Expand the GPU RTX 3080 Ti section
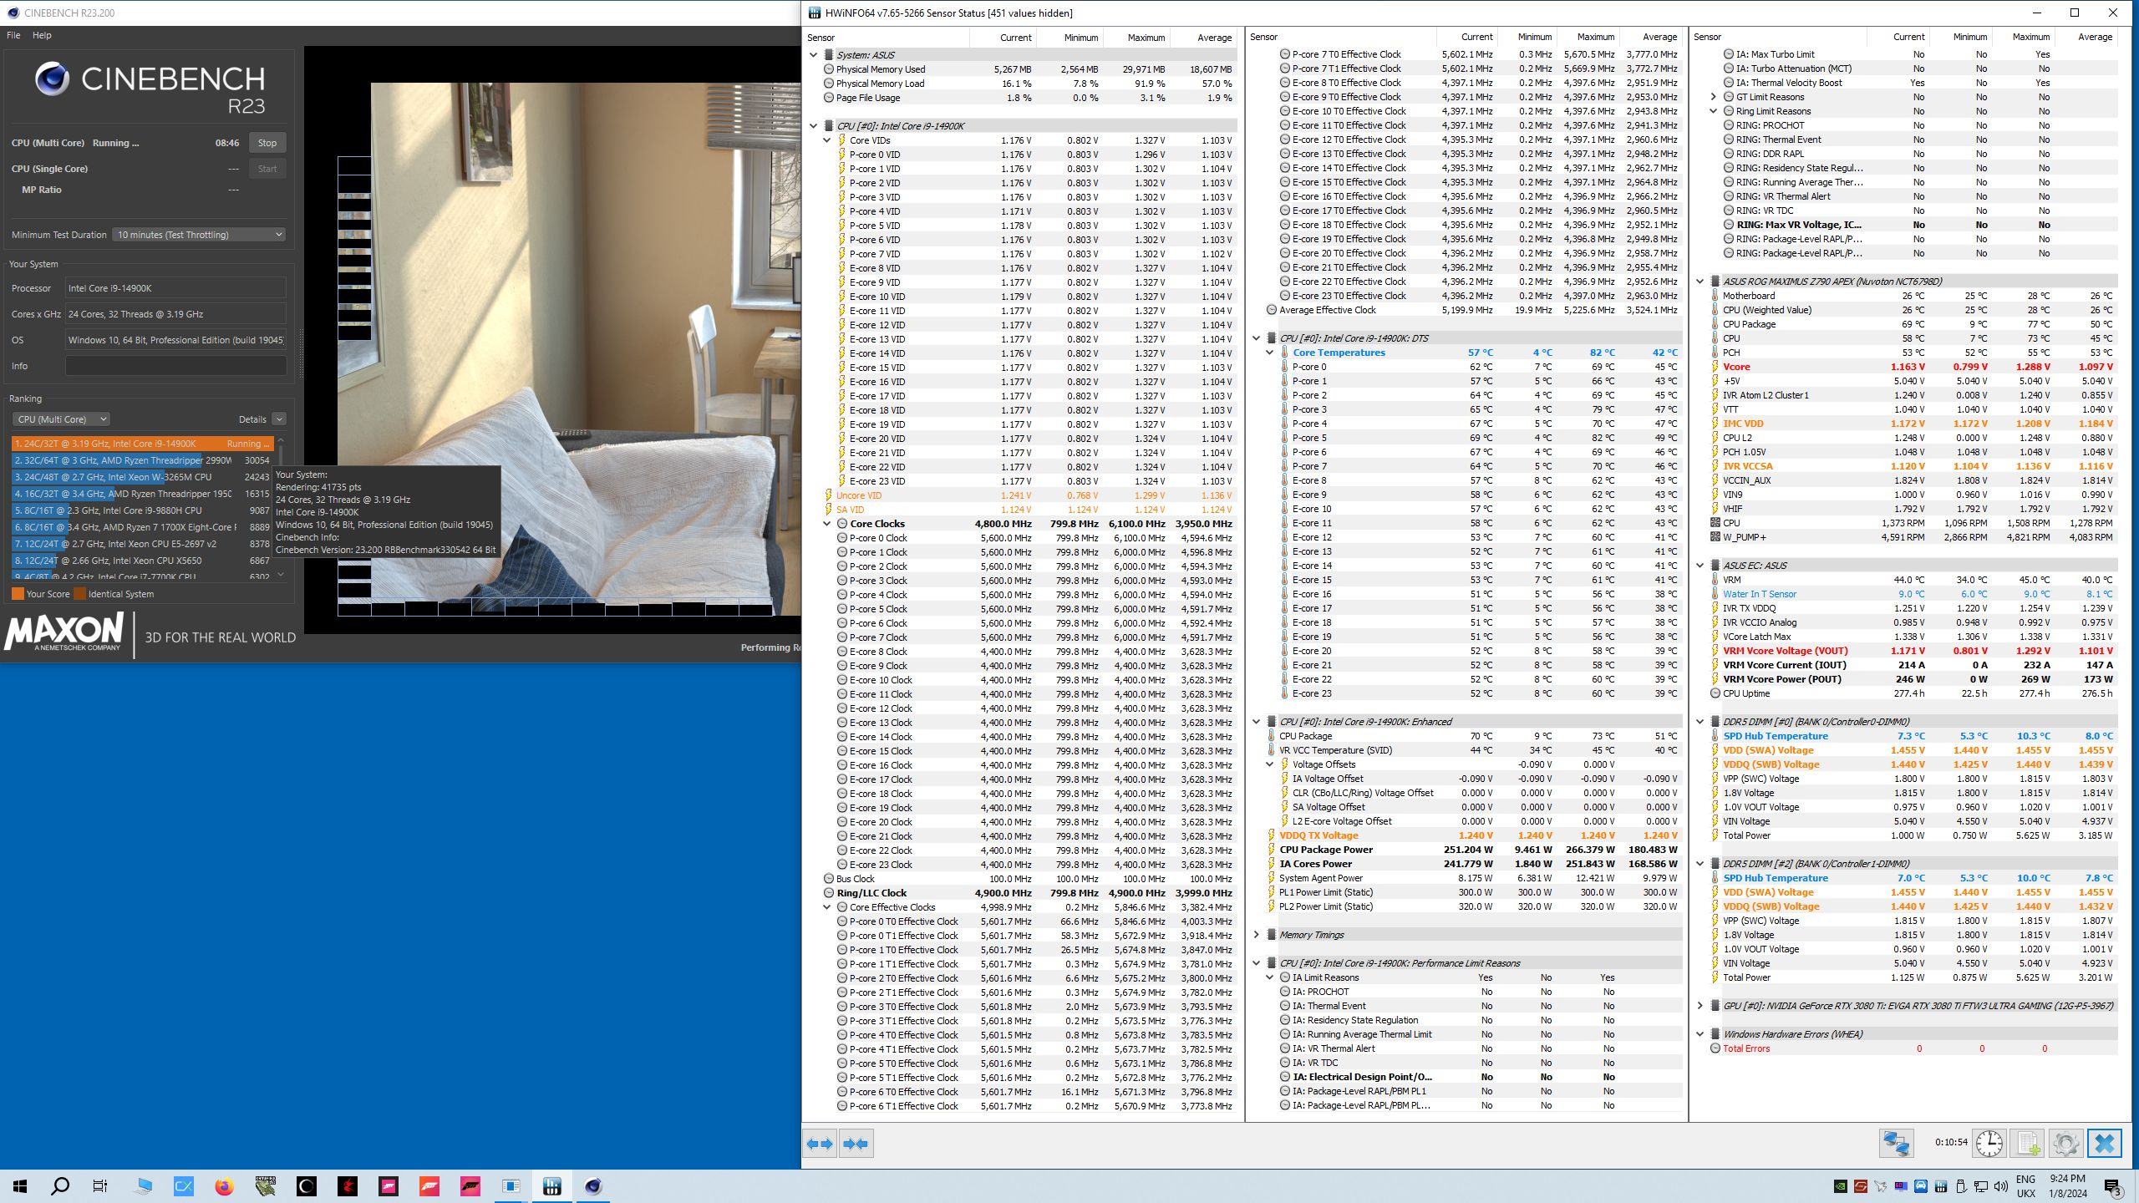Screen dimensions: 2139x1203 [x=1700, y=1006]
